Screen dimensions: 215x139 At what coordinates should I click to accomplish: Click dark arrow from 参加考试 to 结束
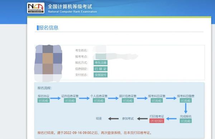click(x=113, y=119)
